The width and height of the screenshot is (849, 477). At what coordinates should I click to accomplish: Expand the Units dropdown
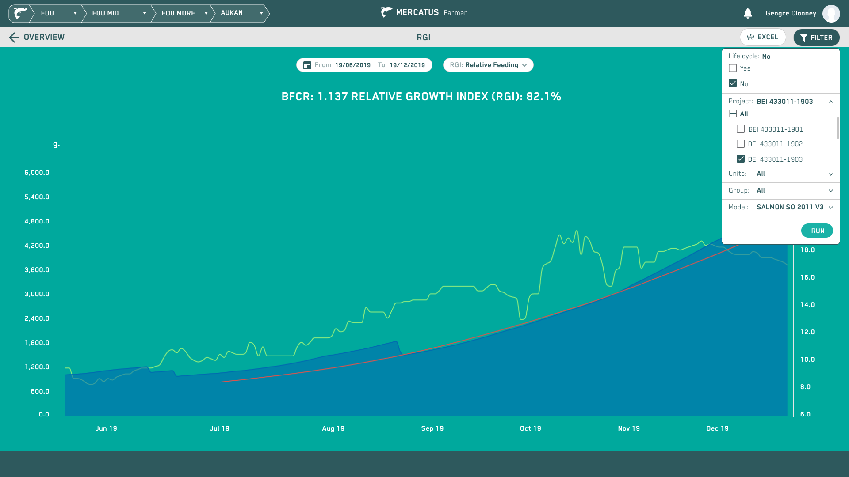(x=780, y=174)
